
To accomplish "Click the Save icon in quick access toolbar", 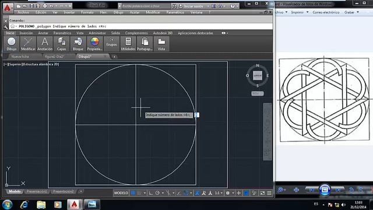I will point(31,6).
